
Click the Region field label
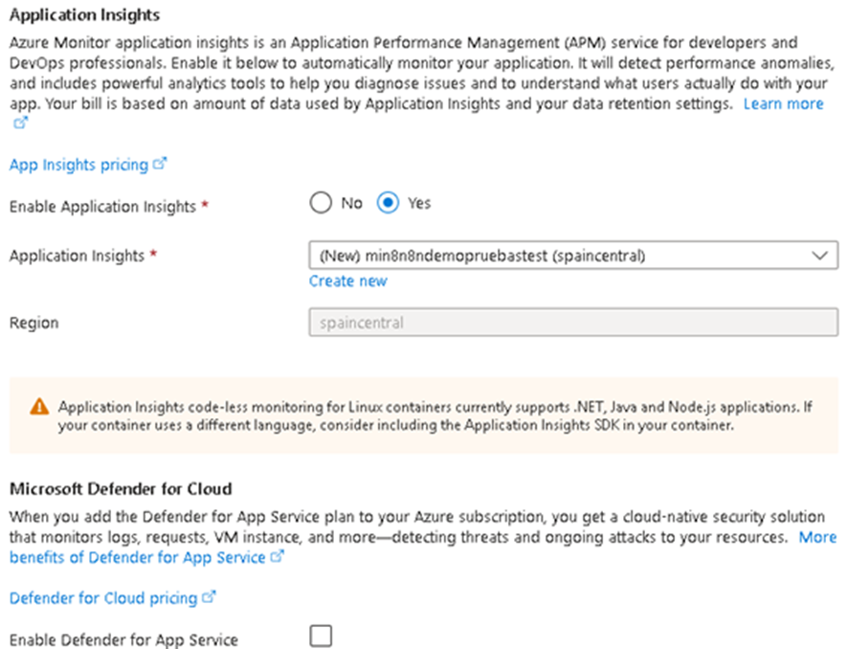pos(33,323)
